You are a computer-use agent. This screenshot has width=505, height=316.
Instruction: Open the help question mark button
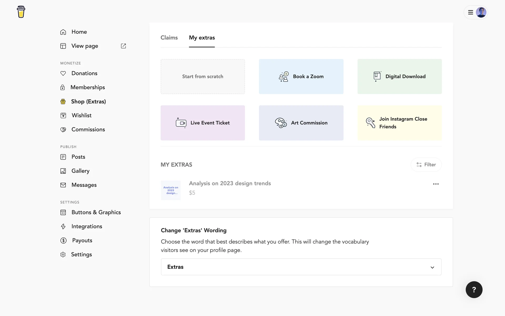tap(474, 290)
